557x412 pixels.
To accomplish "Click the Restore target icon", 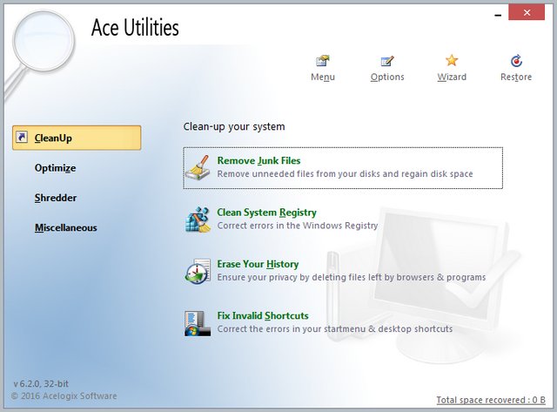I will 516,61.
